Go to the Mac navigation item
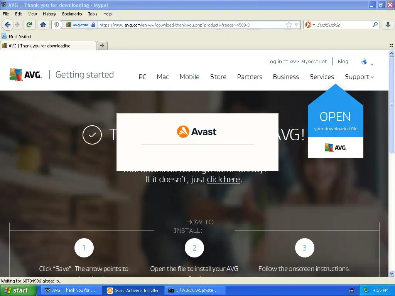This screenshot has width=395, height=296. click(163, 77)
